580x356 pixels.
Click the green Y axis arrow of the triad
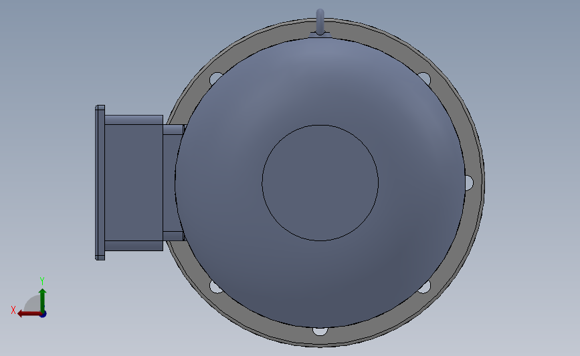click(x=43, y=299)
